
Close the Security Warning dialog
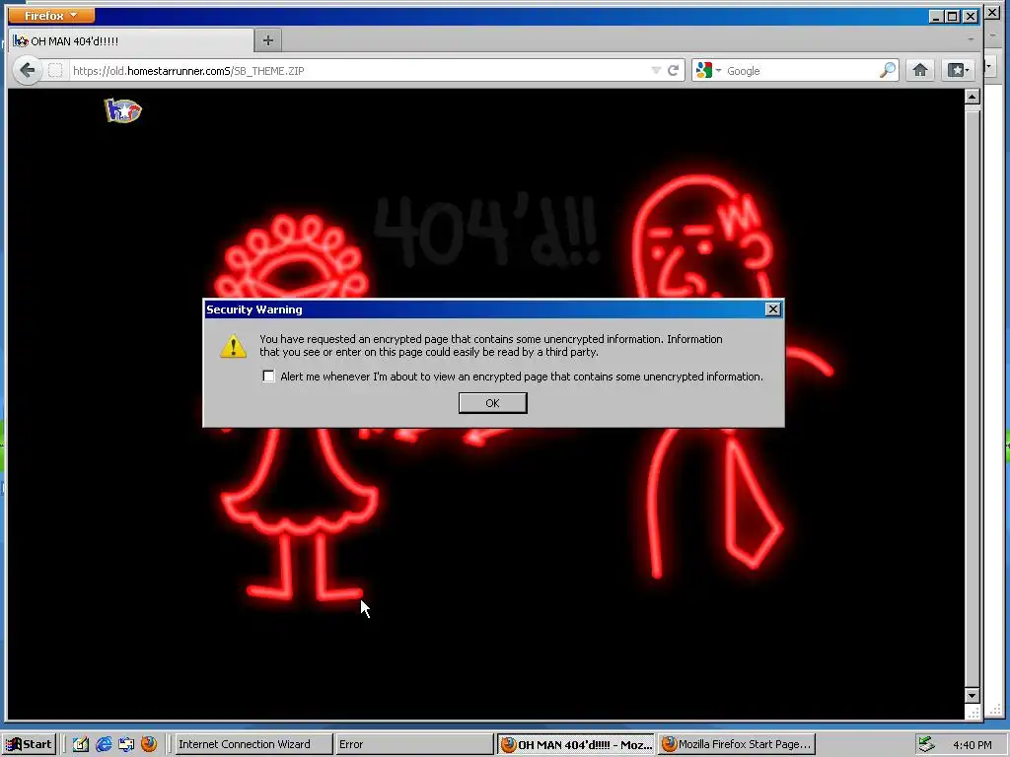click(x=772, y=309)
